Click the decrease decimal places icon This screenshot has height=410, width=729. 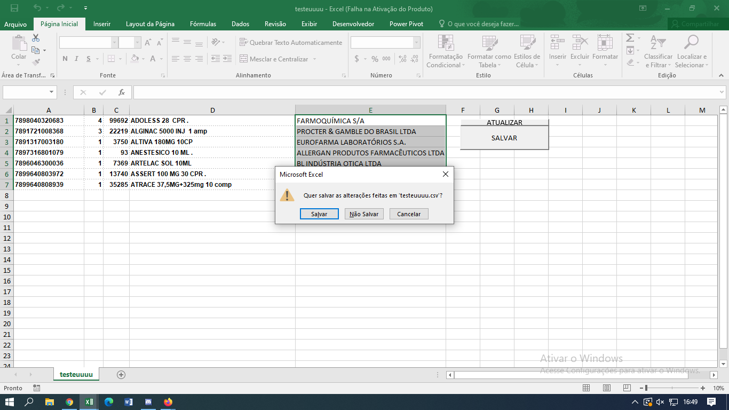(415, 59)
